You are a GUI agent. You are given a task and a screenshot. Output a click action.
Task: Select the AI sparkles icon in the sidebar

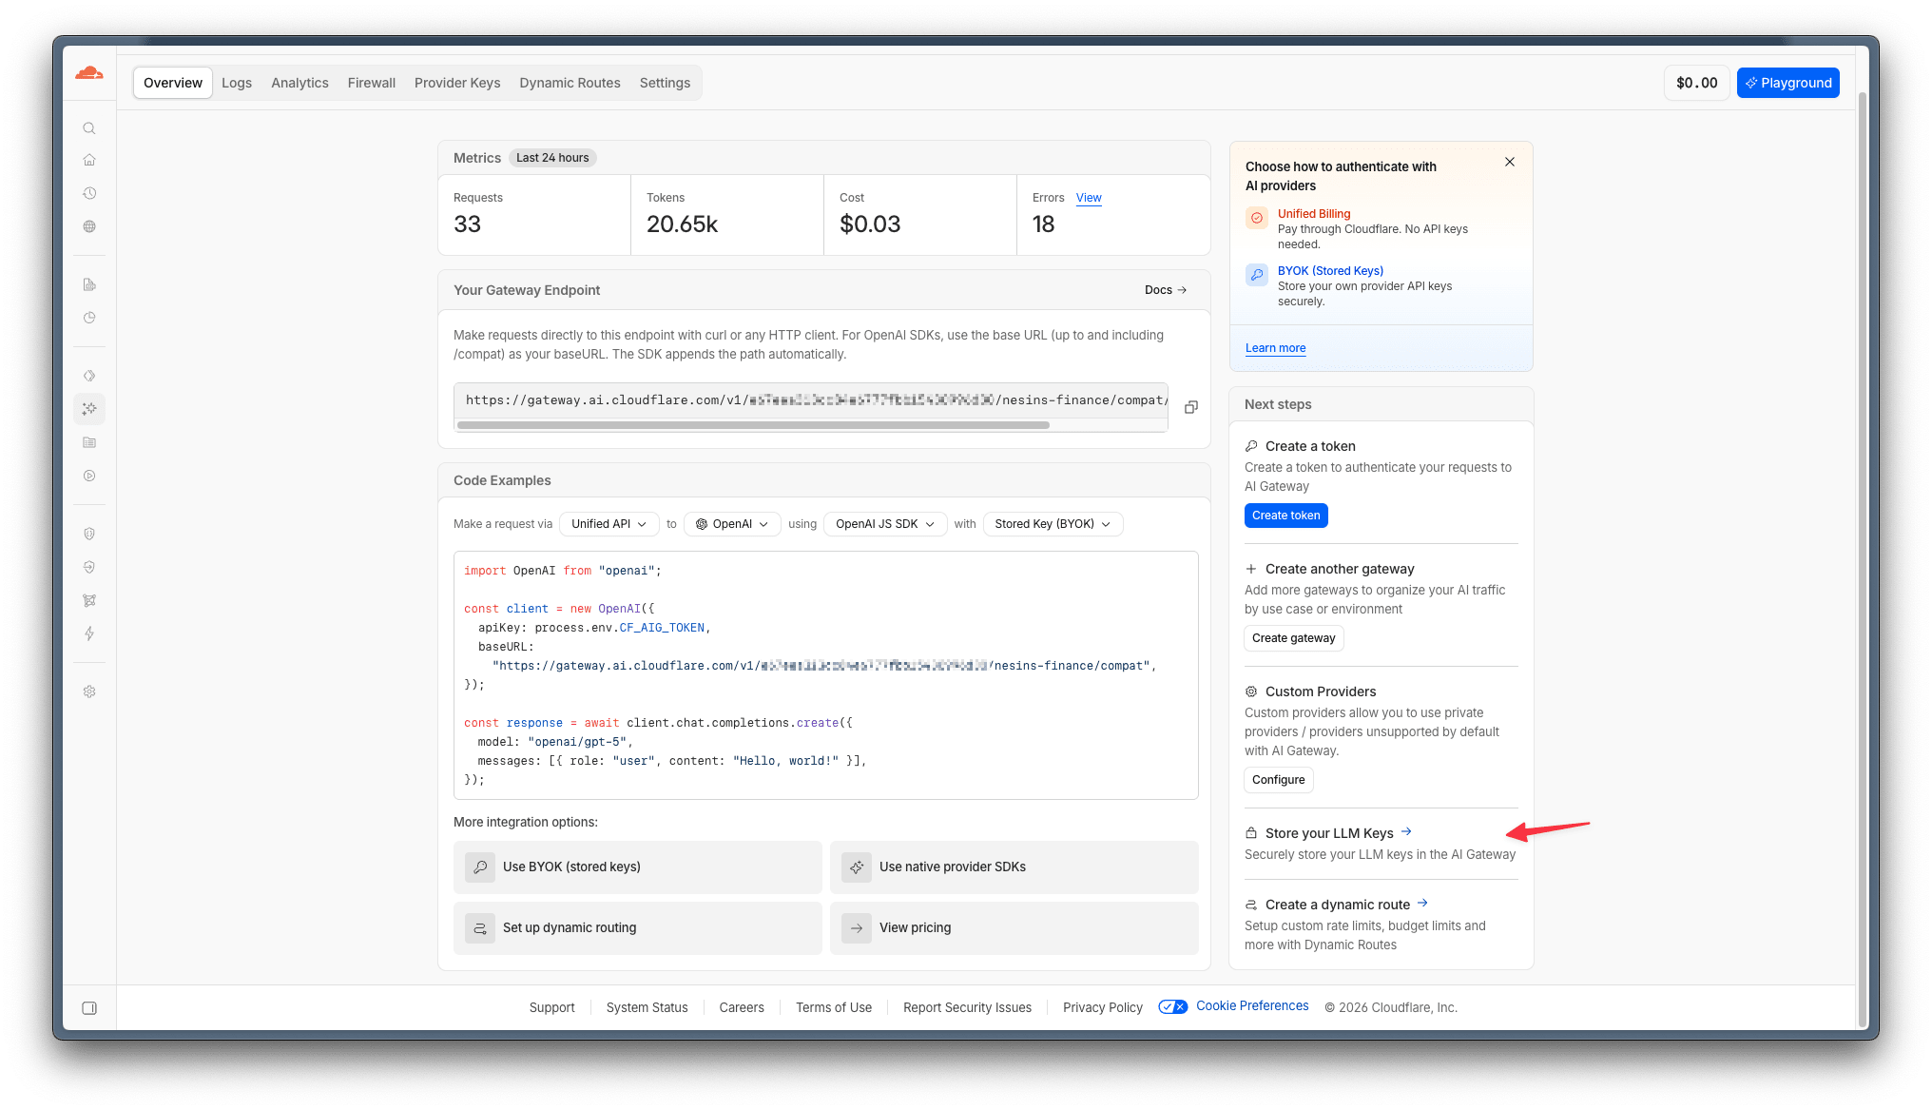[x=89, y=409]
